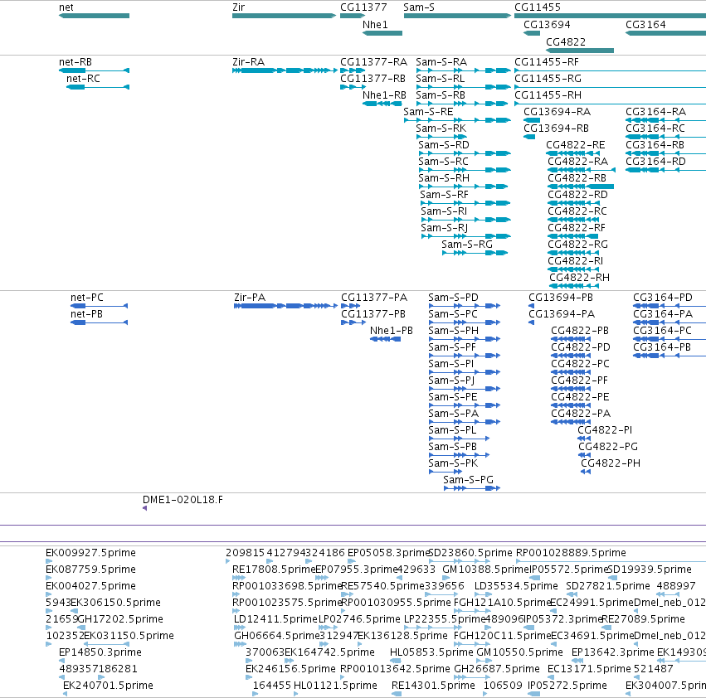Image resolution: width=706 pixels, height=698 pixels.
Task: Select the HL05853.5prime EST
Action: (x=396, y=661)
